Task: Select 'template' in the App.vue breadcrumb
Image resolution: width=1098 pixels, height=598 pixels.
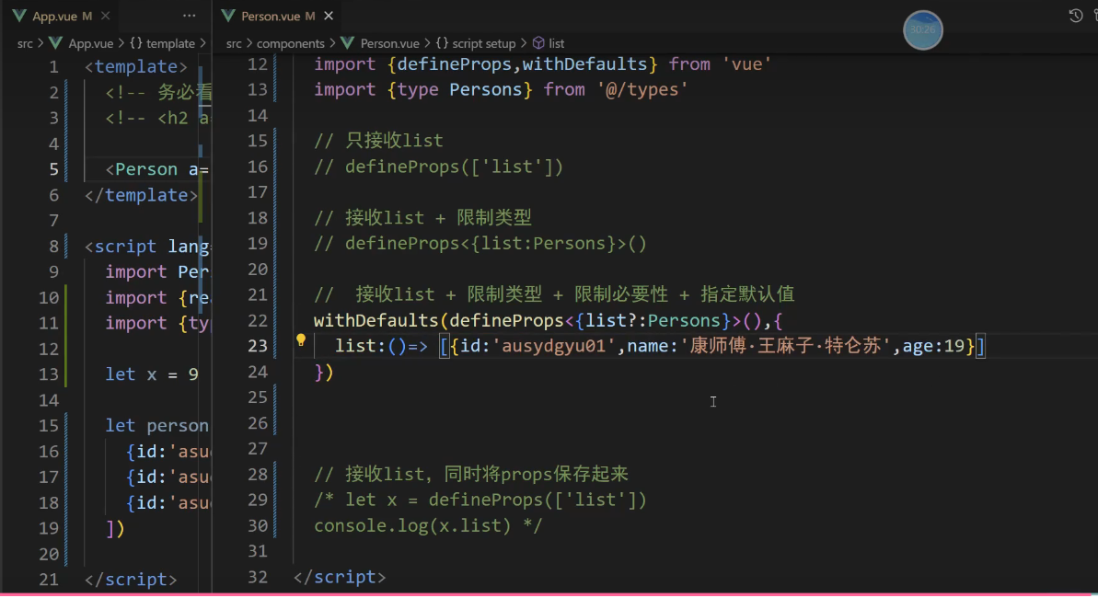Action: 170,43
